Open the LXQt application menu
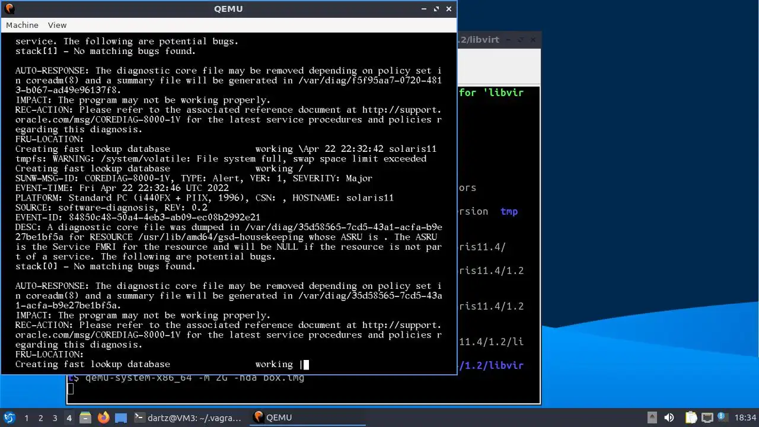Image resolution: width=759 pixels, height=427 pixels. point(9,418)
